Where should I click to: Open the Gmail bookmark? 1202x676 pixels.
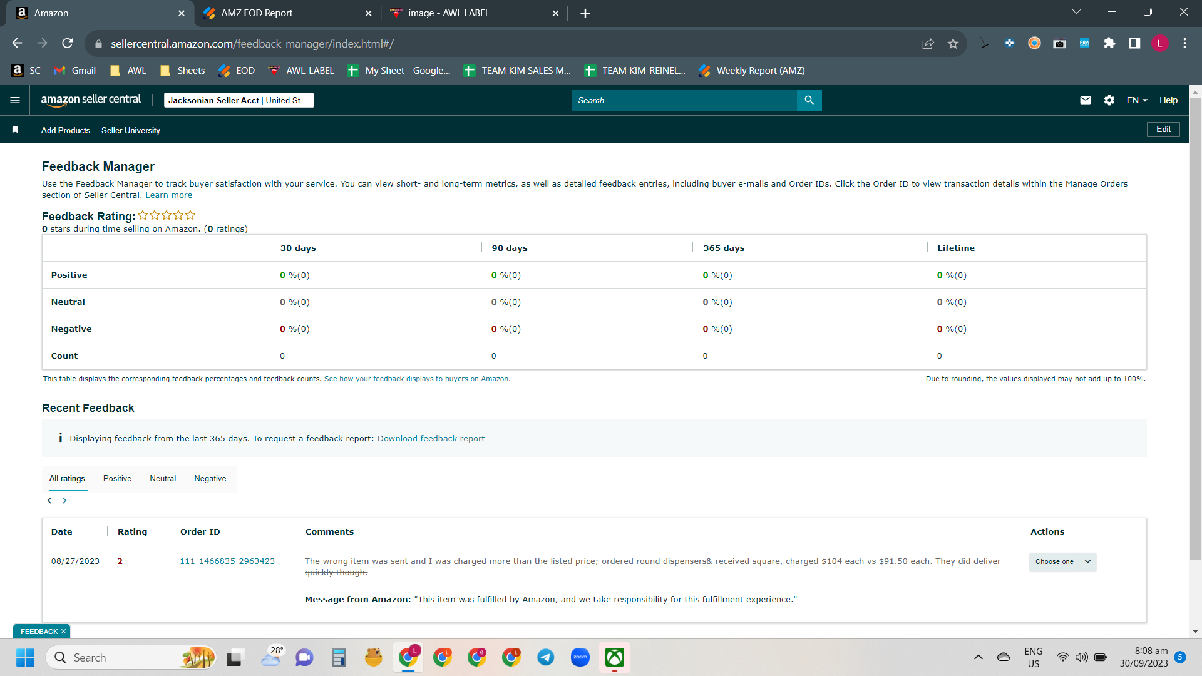[x=74, y=71]
